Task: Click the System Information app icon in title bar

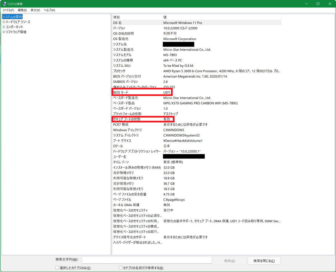Action: click(4, 4)
